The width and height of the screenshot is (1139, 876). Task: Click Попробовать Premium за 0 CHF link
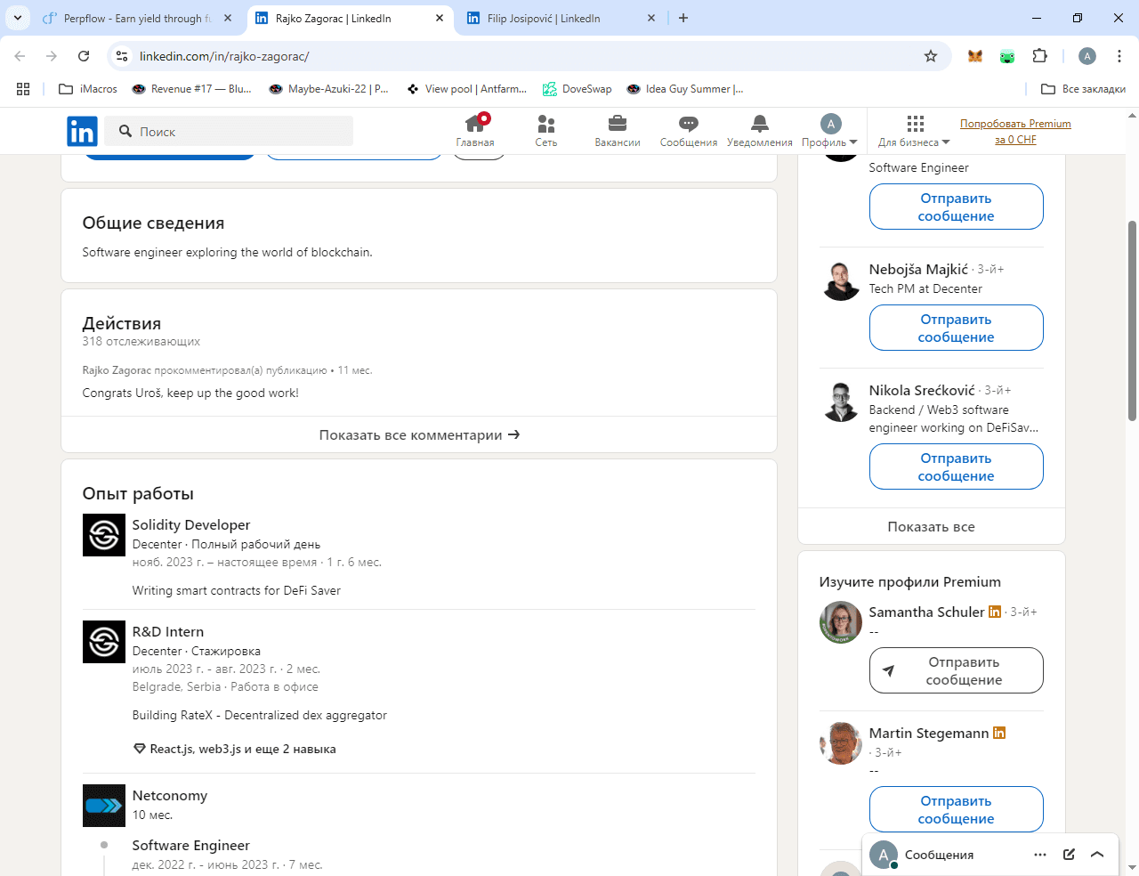1015,132
